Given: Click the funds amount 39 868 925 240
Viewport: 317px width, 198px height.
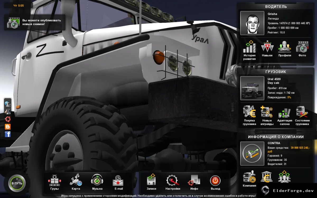Looking at the screenshot, I should [300, 148].
